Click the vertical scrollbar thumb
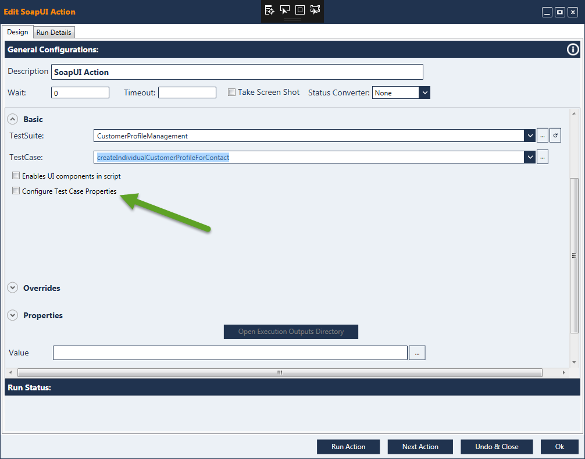The height and width of the screenshot is (459, 585). [574, 255]
